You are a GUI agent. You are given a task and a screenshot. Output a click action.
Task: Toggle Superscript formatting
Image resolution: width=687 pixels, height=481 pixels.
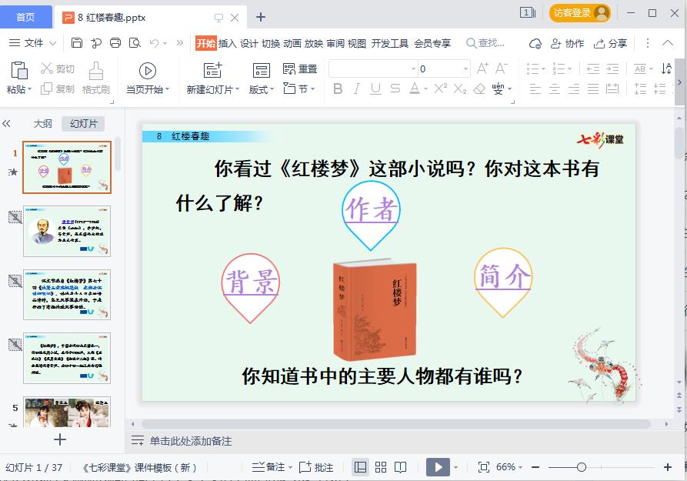(440, 89)
